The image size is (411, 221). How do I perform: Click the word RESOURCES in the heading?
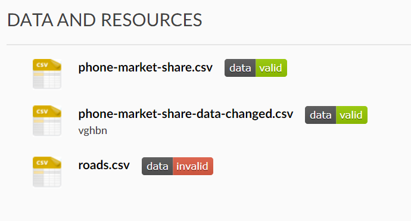[151, 20]
